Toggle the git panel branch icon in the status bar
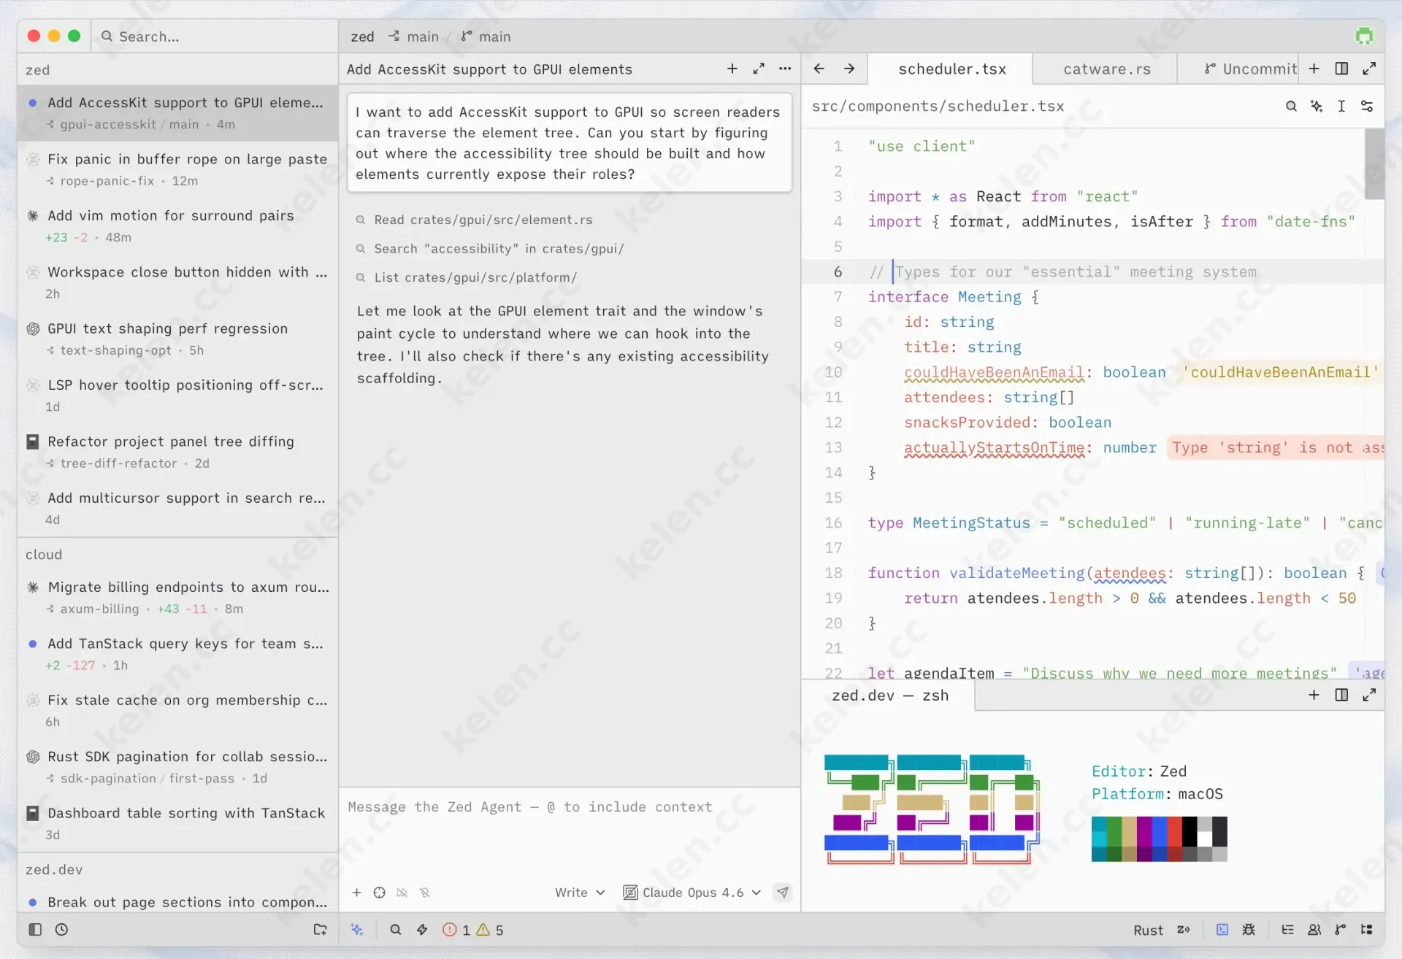Screen dimensions: 1402x959 1341,930
